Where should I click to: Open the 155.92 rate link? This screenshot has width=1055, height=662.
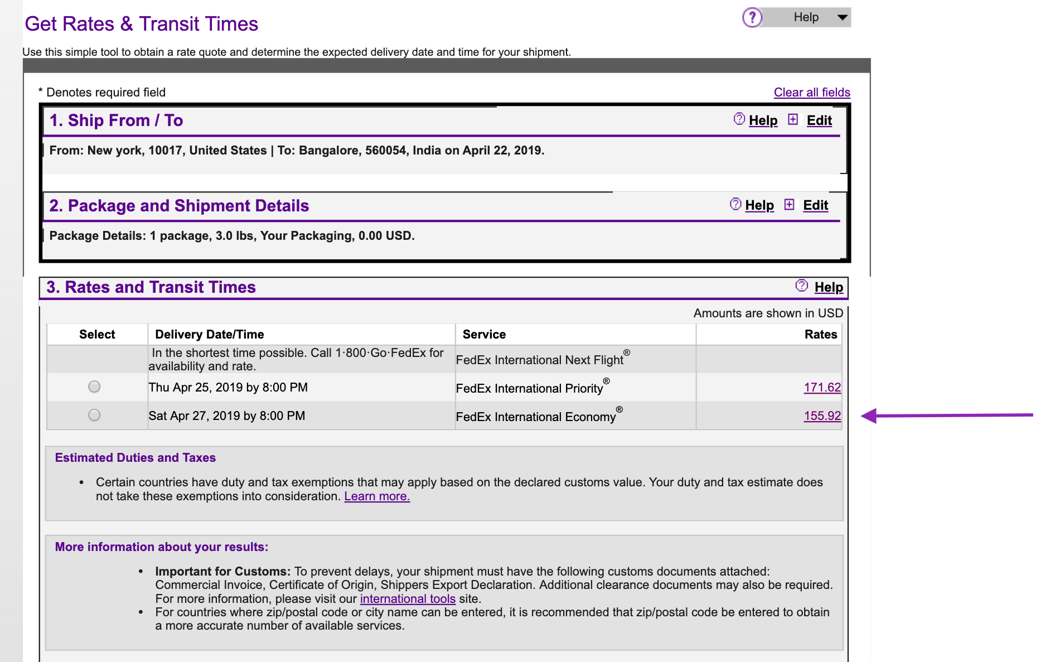point(822,416)
